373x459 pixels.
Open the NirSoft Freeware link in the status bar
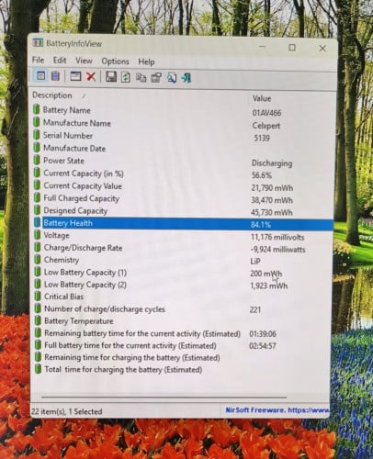coord(277,409)
